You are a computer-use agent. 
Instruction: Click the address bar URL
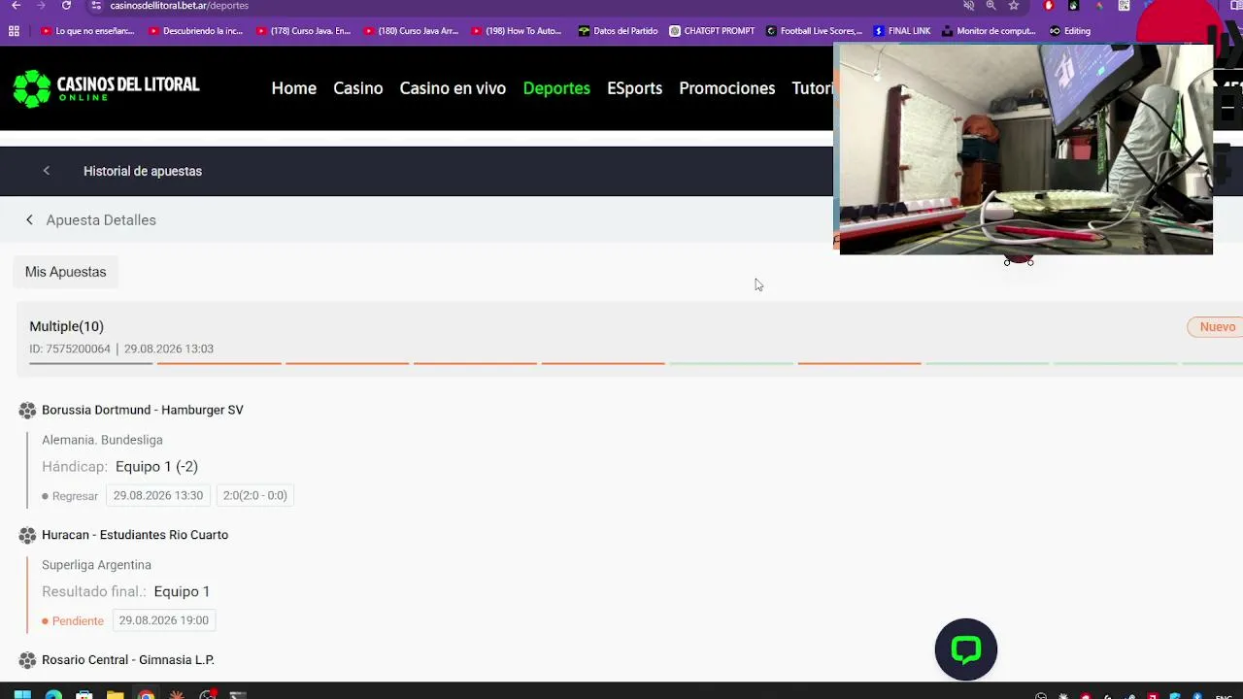pyautogui.click(x=179, y=6)
